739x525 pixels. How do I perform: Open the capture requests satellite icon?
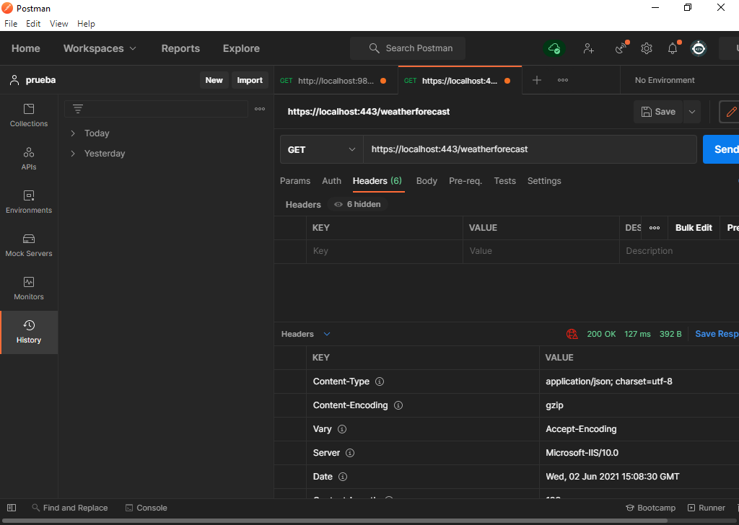tap(621, 48)
